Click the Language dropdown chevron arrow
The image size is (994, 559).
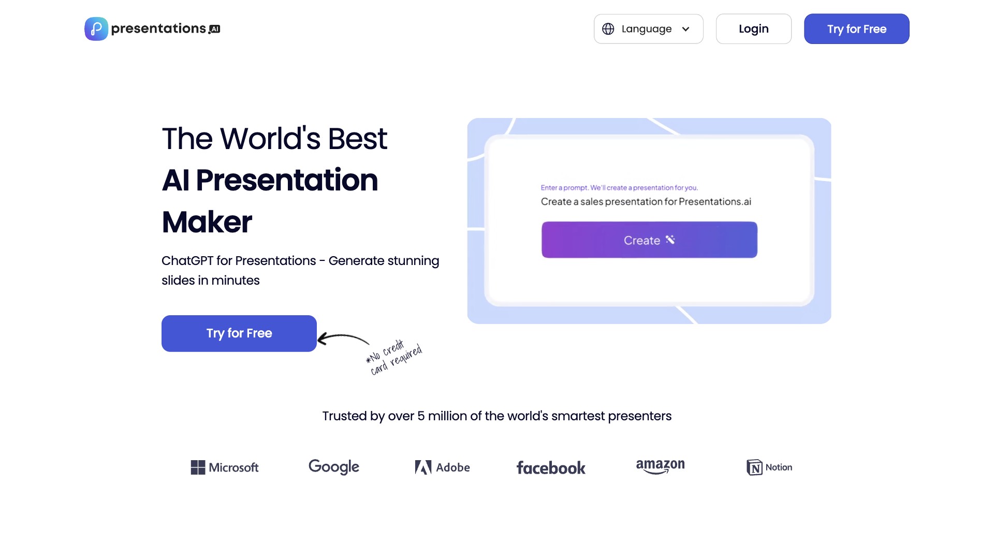pos(686,29)
